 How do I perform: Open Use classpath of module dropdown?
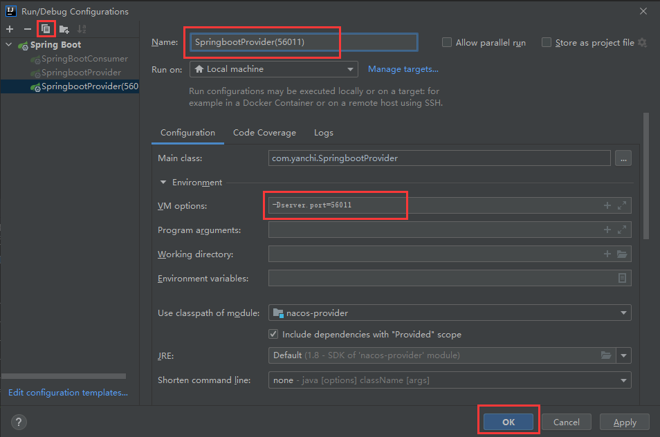click(450, 313)
